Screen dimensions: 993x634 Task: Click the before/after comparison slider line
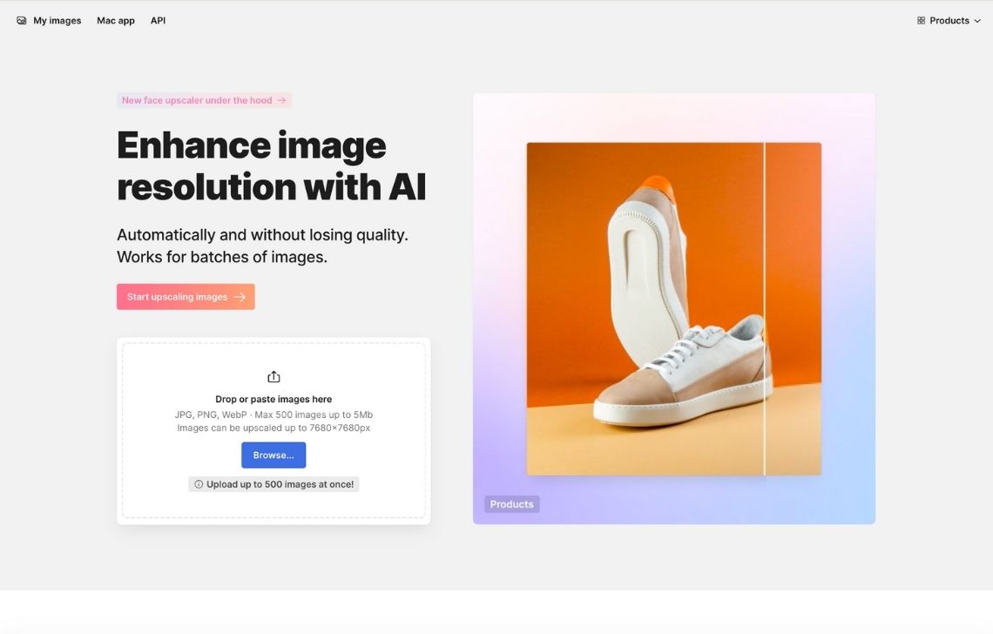click(x=765, y=309)
